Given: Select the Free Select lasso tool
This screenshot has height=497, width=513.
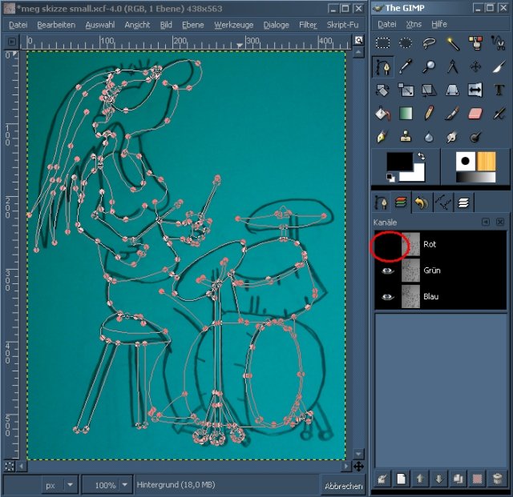Looking at the screenshot, I should [x=429, y=42].
